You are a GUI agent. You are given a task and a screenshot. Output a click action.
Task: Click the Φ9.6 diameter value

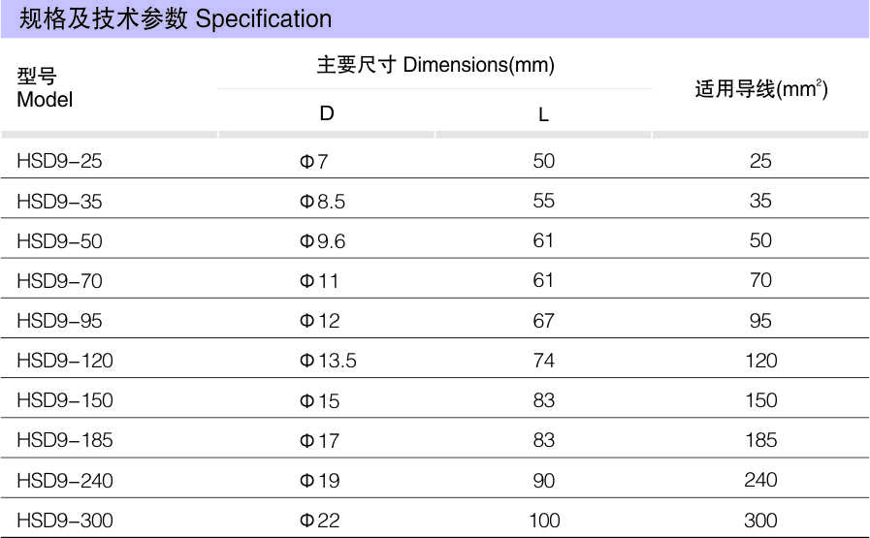click(322, 241)
